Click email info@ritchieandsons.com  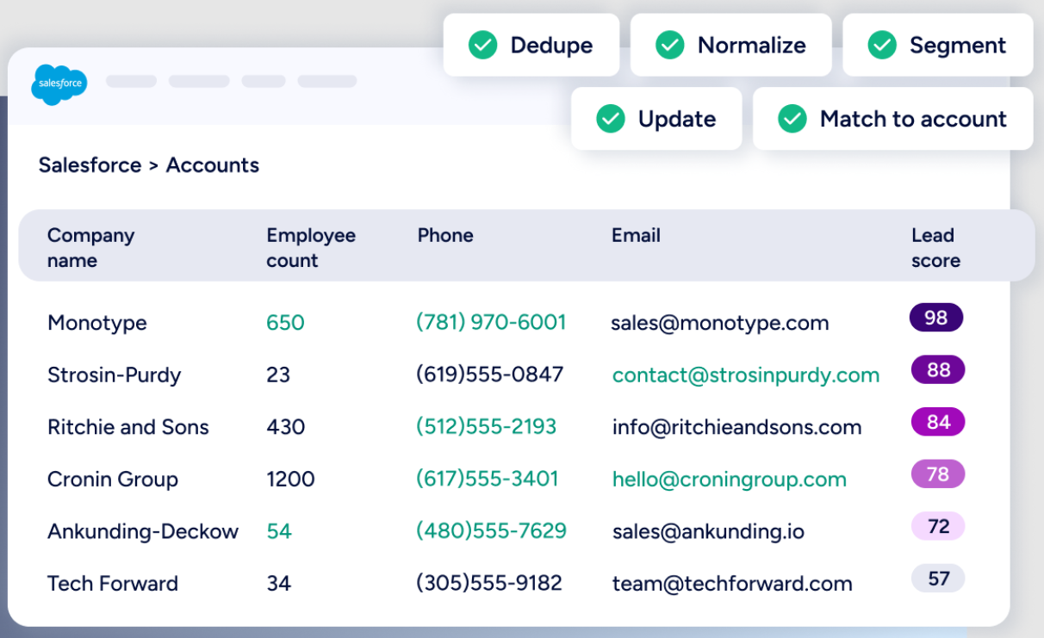point(737,427)
